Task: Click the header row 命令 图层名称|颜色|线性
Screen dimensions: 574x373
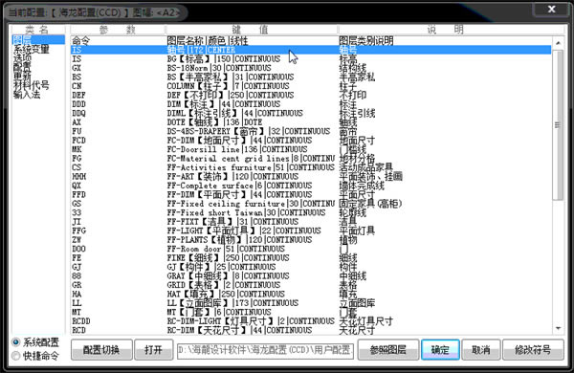Action: coord(311,40)
